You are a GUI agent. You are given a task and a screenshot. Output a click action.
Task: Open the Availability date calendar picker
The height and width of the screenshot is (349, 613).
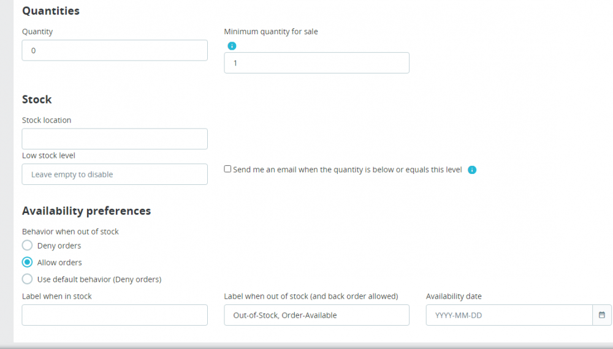point(602,315)
